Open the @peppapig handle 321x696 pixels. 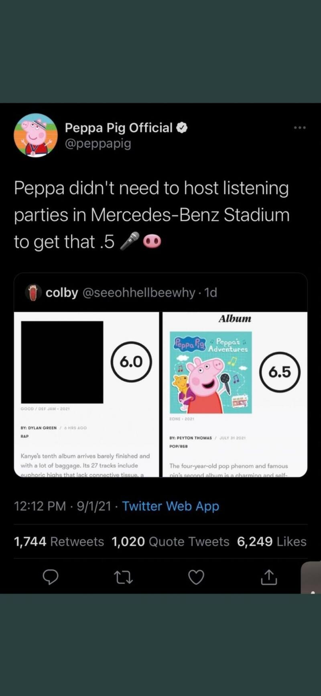98,143
